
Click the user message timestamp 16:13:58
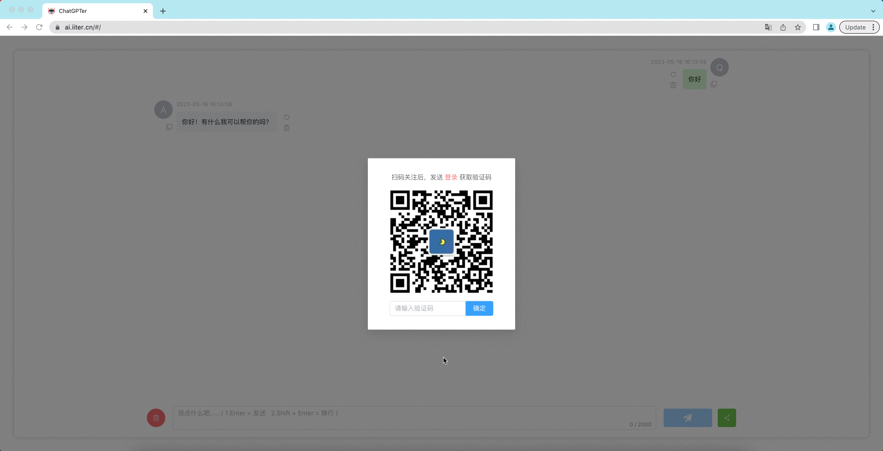click(x=679, y=62)
